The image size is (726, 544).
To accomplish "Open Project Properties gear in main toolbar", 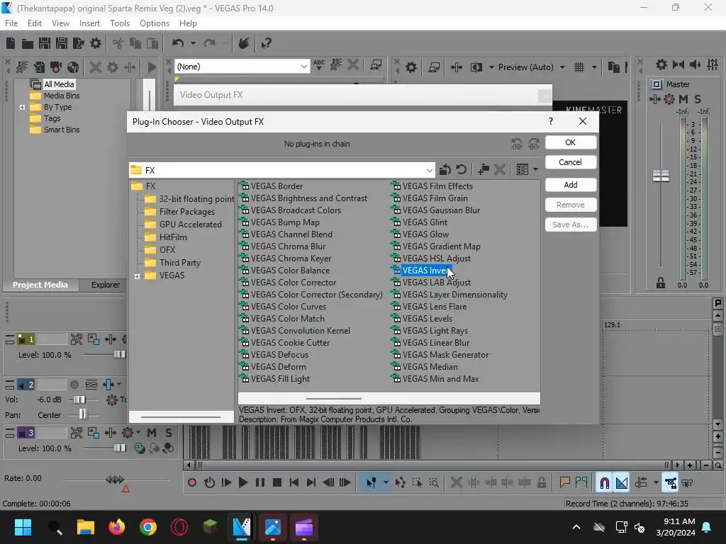I will (x=96, y=43).
